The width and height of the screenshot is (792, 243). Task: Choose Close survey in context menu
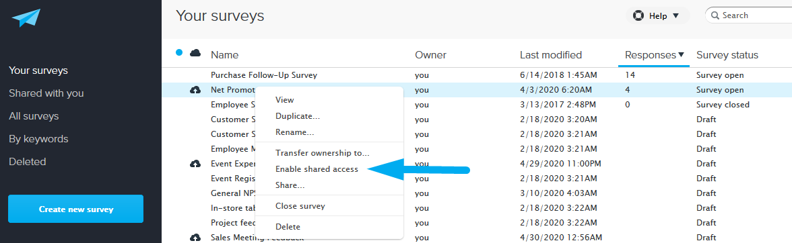[x=300, y=206]
